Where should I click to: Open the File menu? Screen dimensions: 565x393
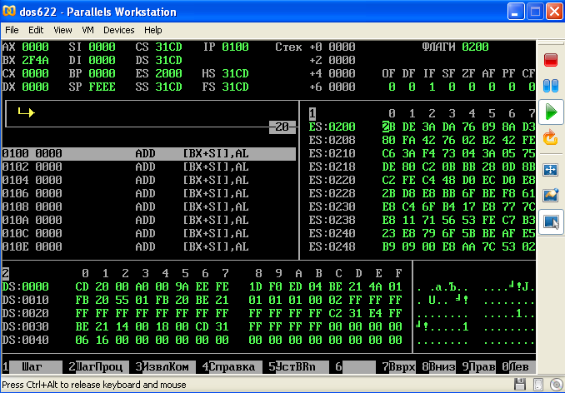pos(12,30)
